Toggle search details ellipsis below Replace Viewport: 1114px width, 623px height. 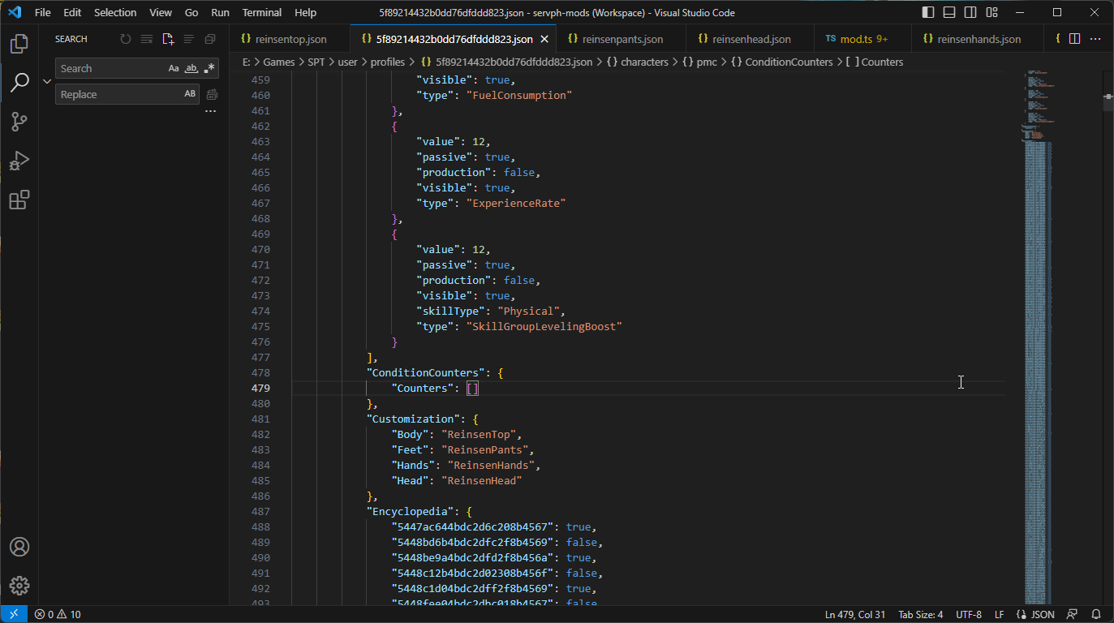(x=211, y=111)
